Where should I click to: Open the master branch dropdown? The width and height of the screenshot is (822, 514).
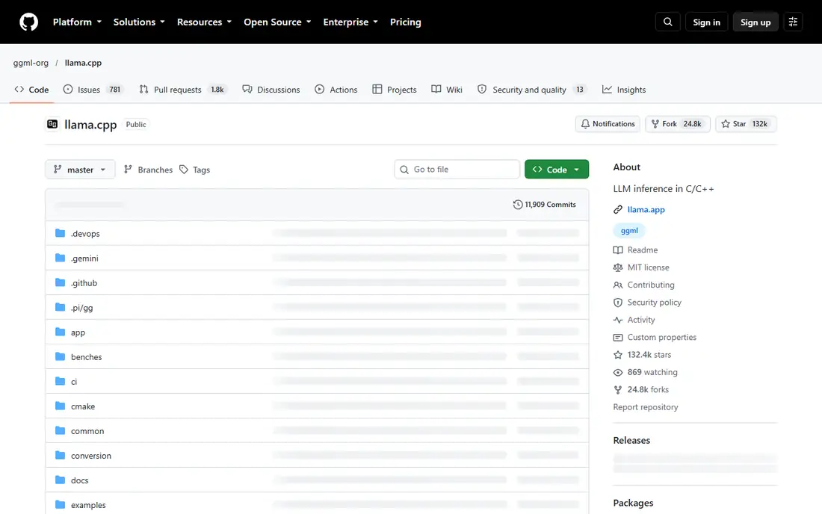(x=80, y=170)
